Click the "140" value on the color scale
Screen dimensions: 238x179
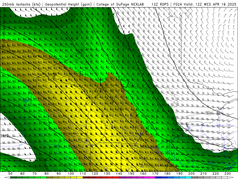point(119,174)
